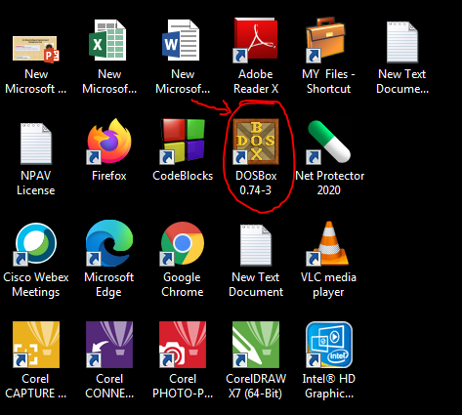Select the MY Files briefcase shortcut
The width and height of the screenshot is (462, 415).
(x=325, y=40)
